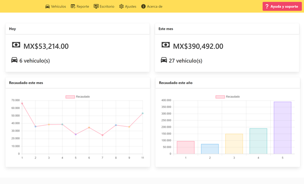304x184 pixels.
Task: Click the Acerca de info icon
Action: coord(143,7)
